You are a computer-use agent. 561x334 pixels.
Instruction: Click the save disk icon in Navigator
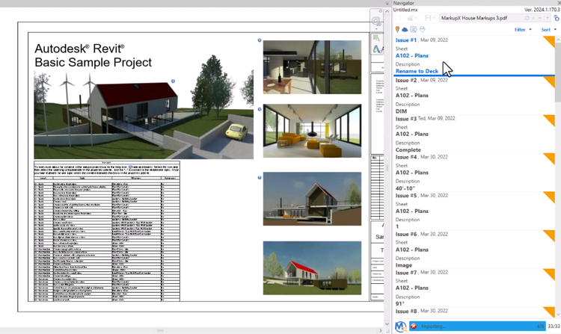point(428,18)
